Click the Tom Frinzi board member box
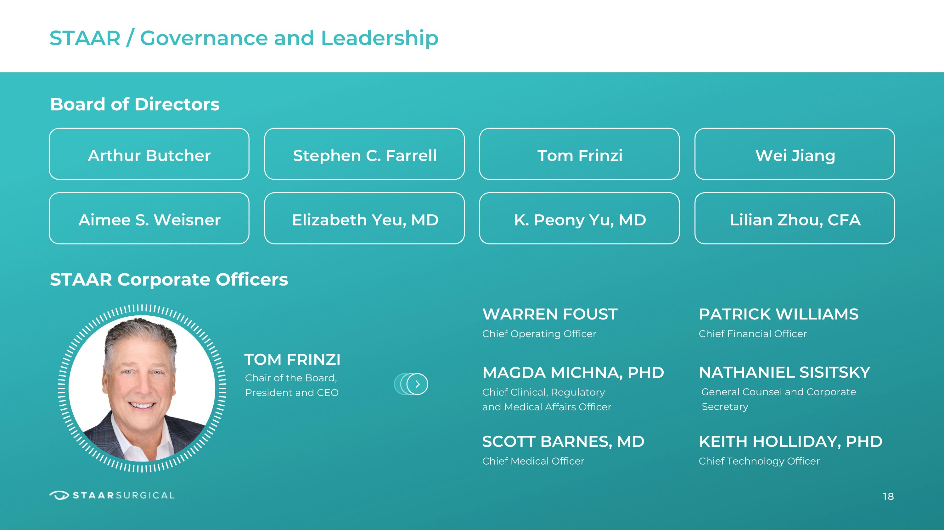 (x=579, y=154)
